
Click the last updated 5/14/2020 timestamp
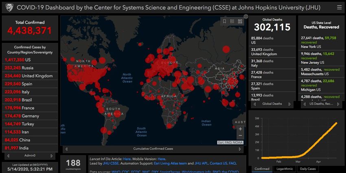pyautogui.click(x=30, y=169)
